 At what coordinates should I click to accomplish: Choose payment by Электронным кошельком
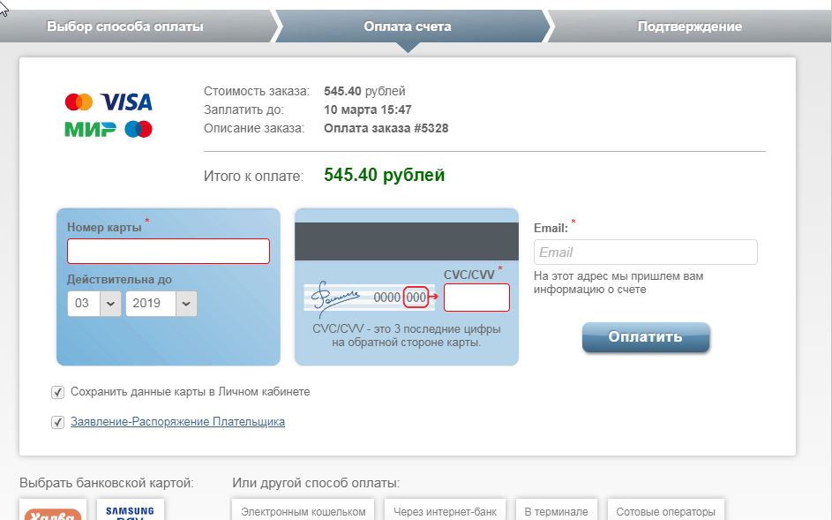click(x=303, y=510)
